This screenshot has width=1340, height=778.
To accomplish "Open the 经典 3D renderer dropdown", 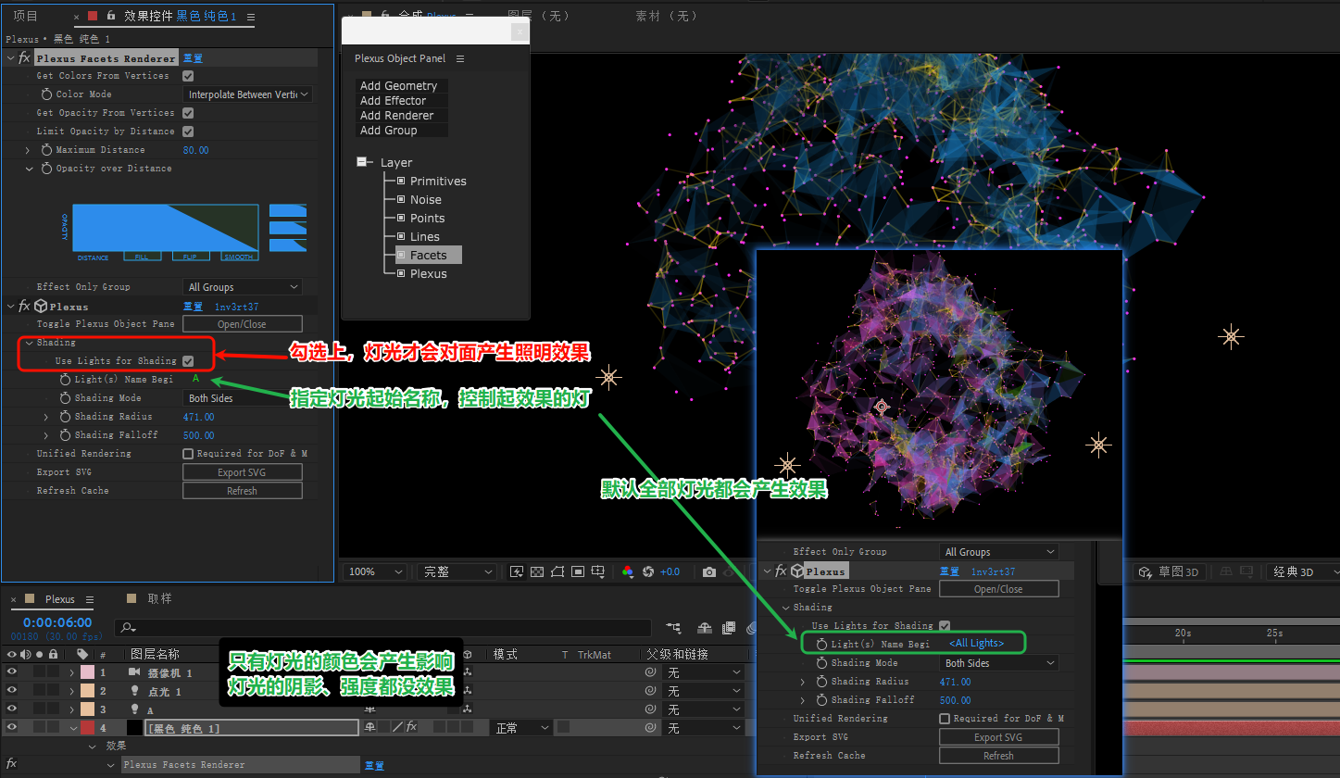I will (x=1301, y=572).
